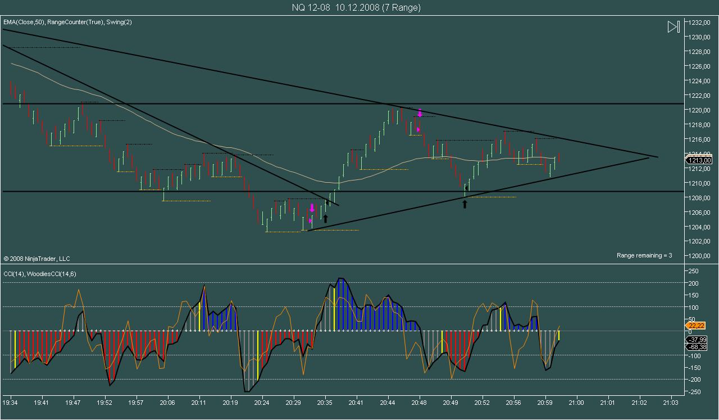Click the Range remaining = 3 counter text

(x=644, y=255)
